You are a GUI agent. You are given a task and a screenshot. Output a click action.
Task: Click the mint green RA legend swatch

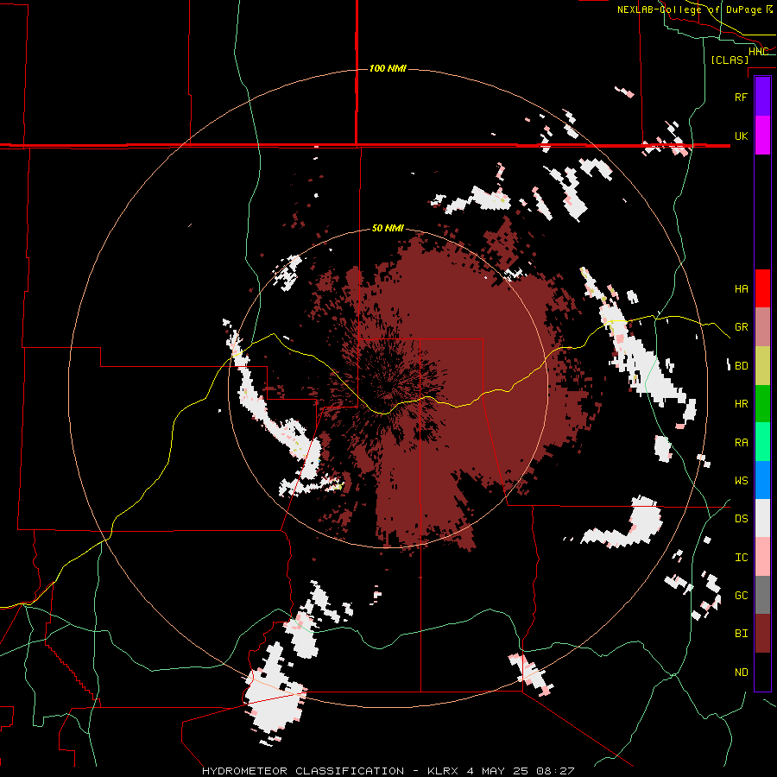(x=762, y=442)
